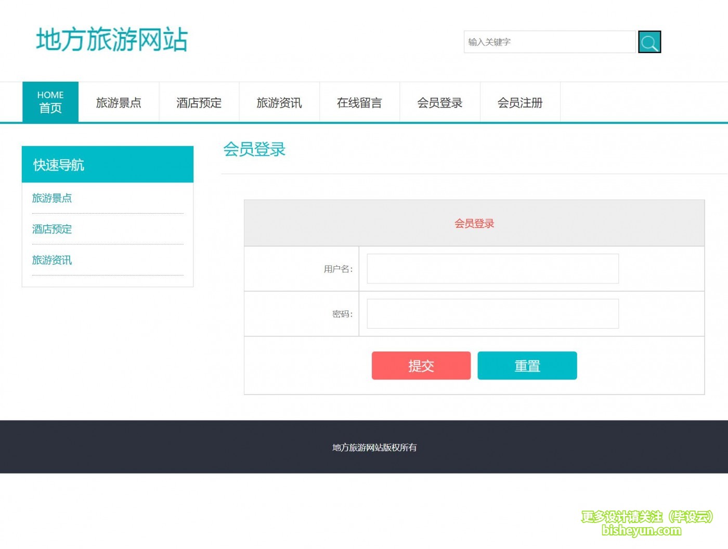Select 旅游景点 in the top navigation bar
This screenshot has width=728, height=549.
pyautogui.click(x=119, y=102)
